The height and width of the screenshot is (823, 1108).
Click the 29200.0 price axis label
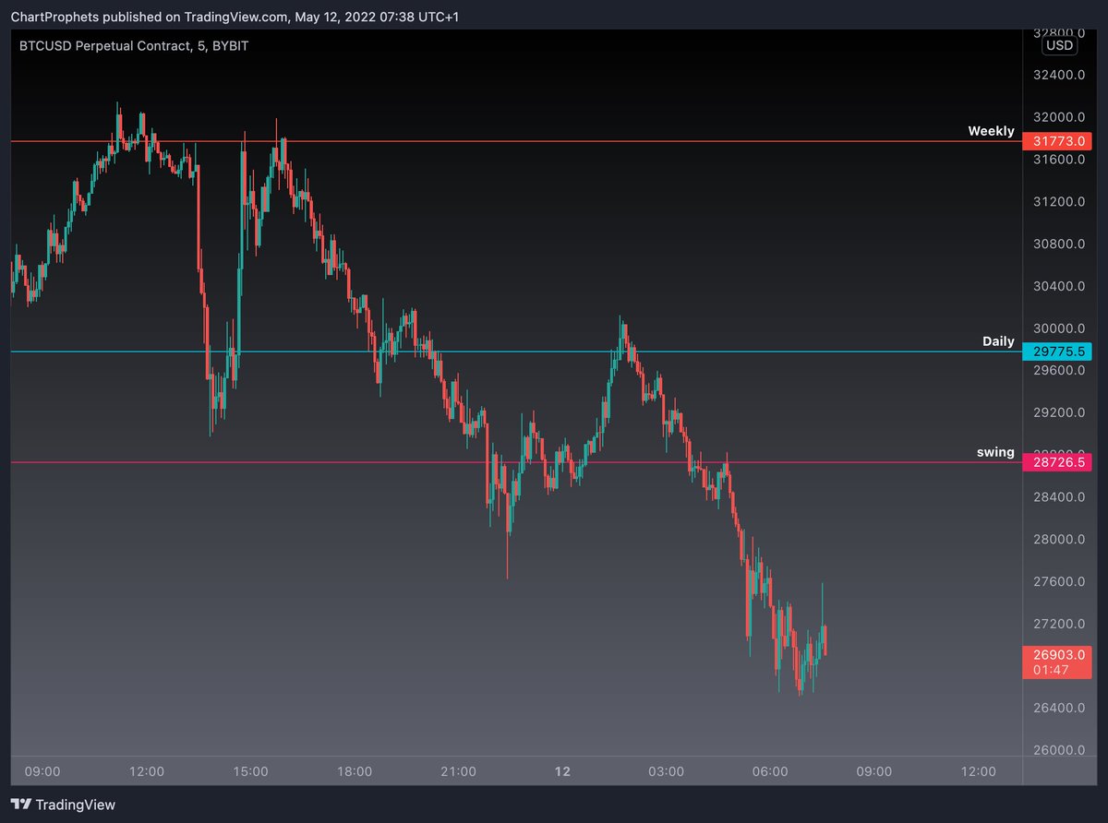(1057, 412)
